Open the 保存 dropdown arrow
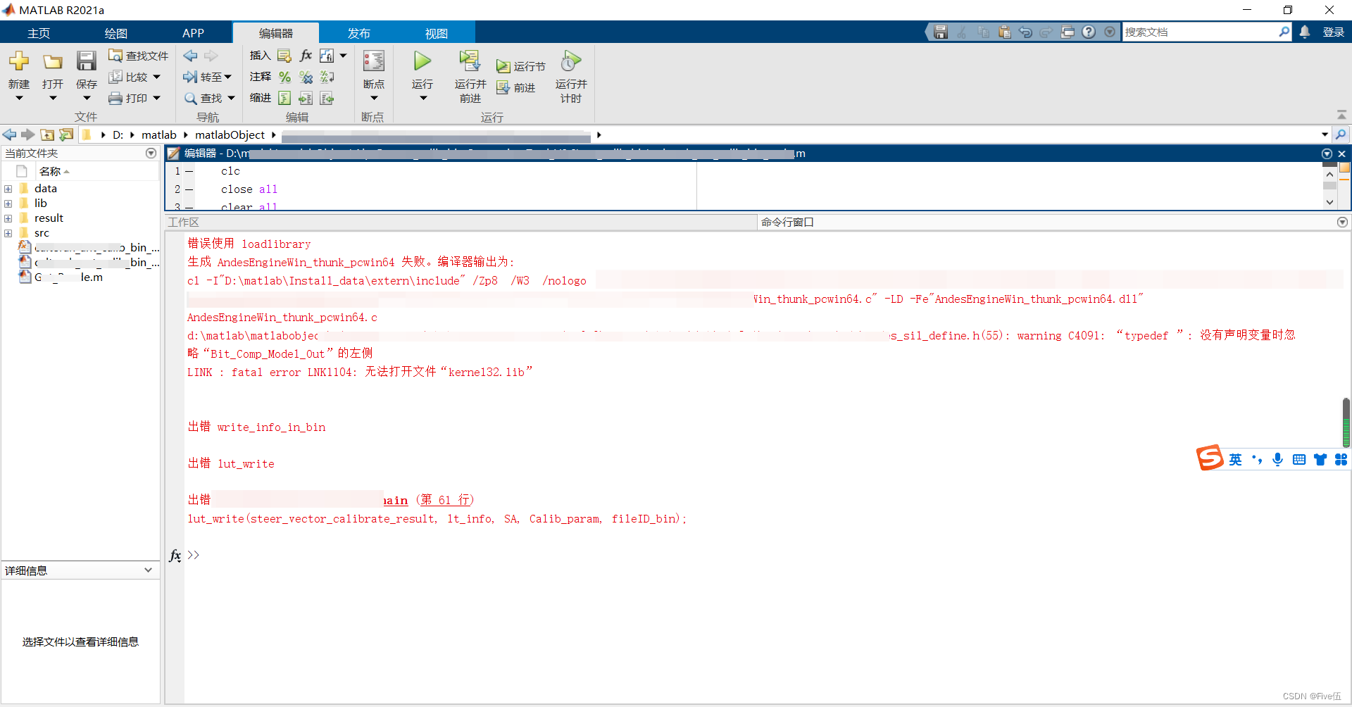Viewport: 1352px width, 707px height. point(87,98)
